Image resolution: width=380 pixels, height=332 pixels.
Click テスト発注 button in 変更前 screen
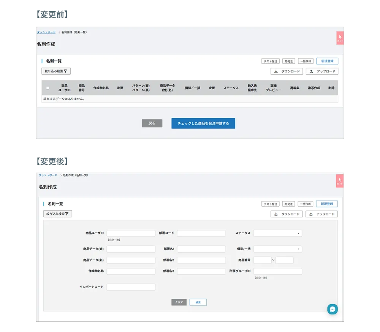[x=271, y=61]
